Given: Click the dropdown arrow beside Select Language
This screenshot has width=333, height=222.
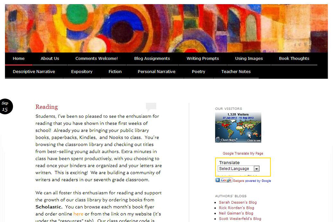Looking at the screenshot, I should tap(256, 169).
